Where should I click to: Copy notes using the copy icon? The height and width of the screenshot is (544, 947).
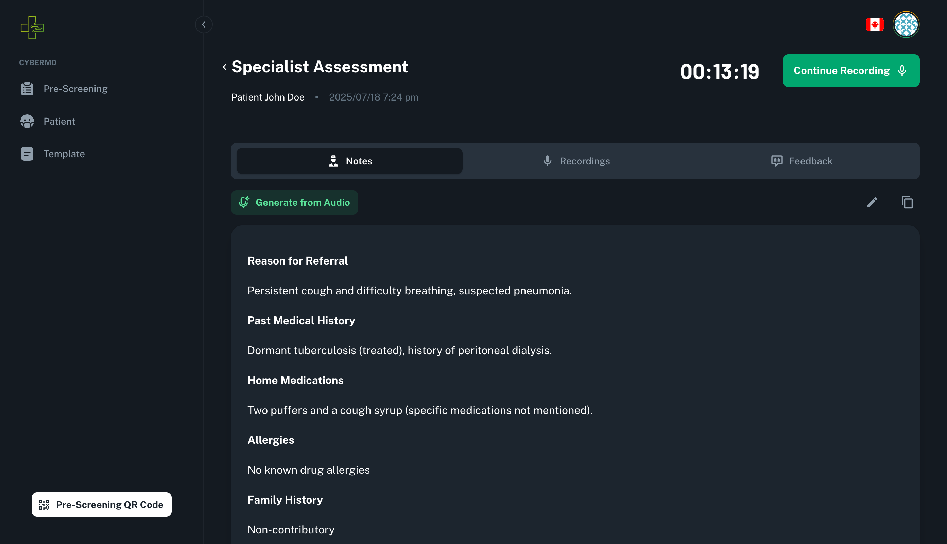click(907, 202)
